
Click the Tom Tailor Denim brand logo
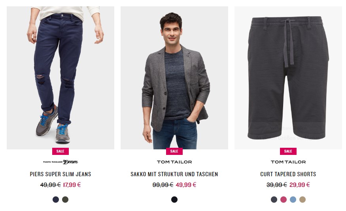click(61, 162)
